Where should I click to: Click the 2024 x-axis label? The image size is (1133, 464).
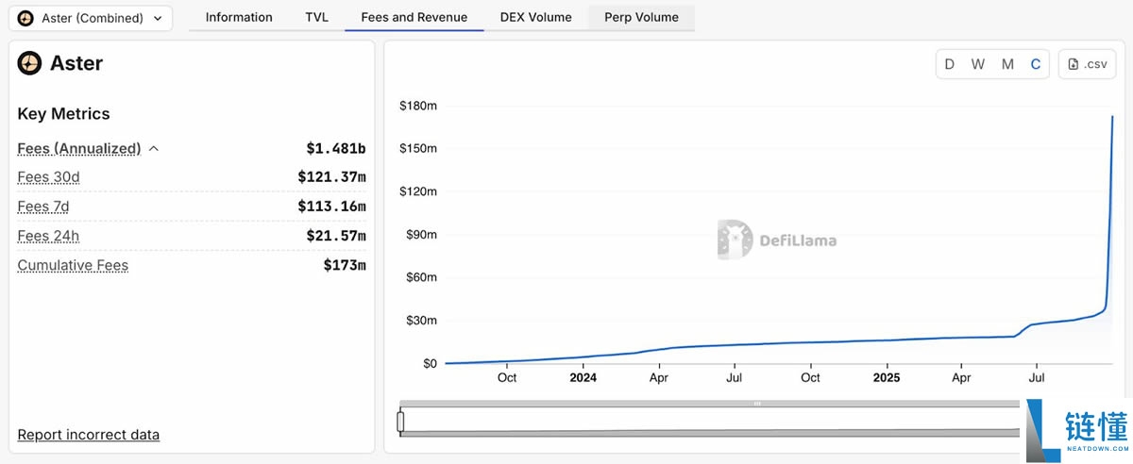click(x=583, y=378)
